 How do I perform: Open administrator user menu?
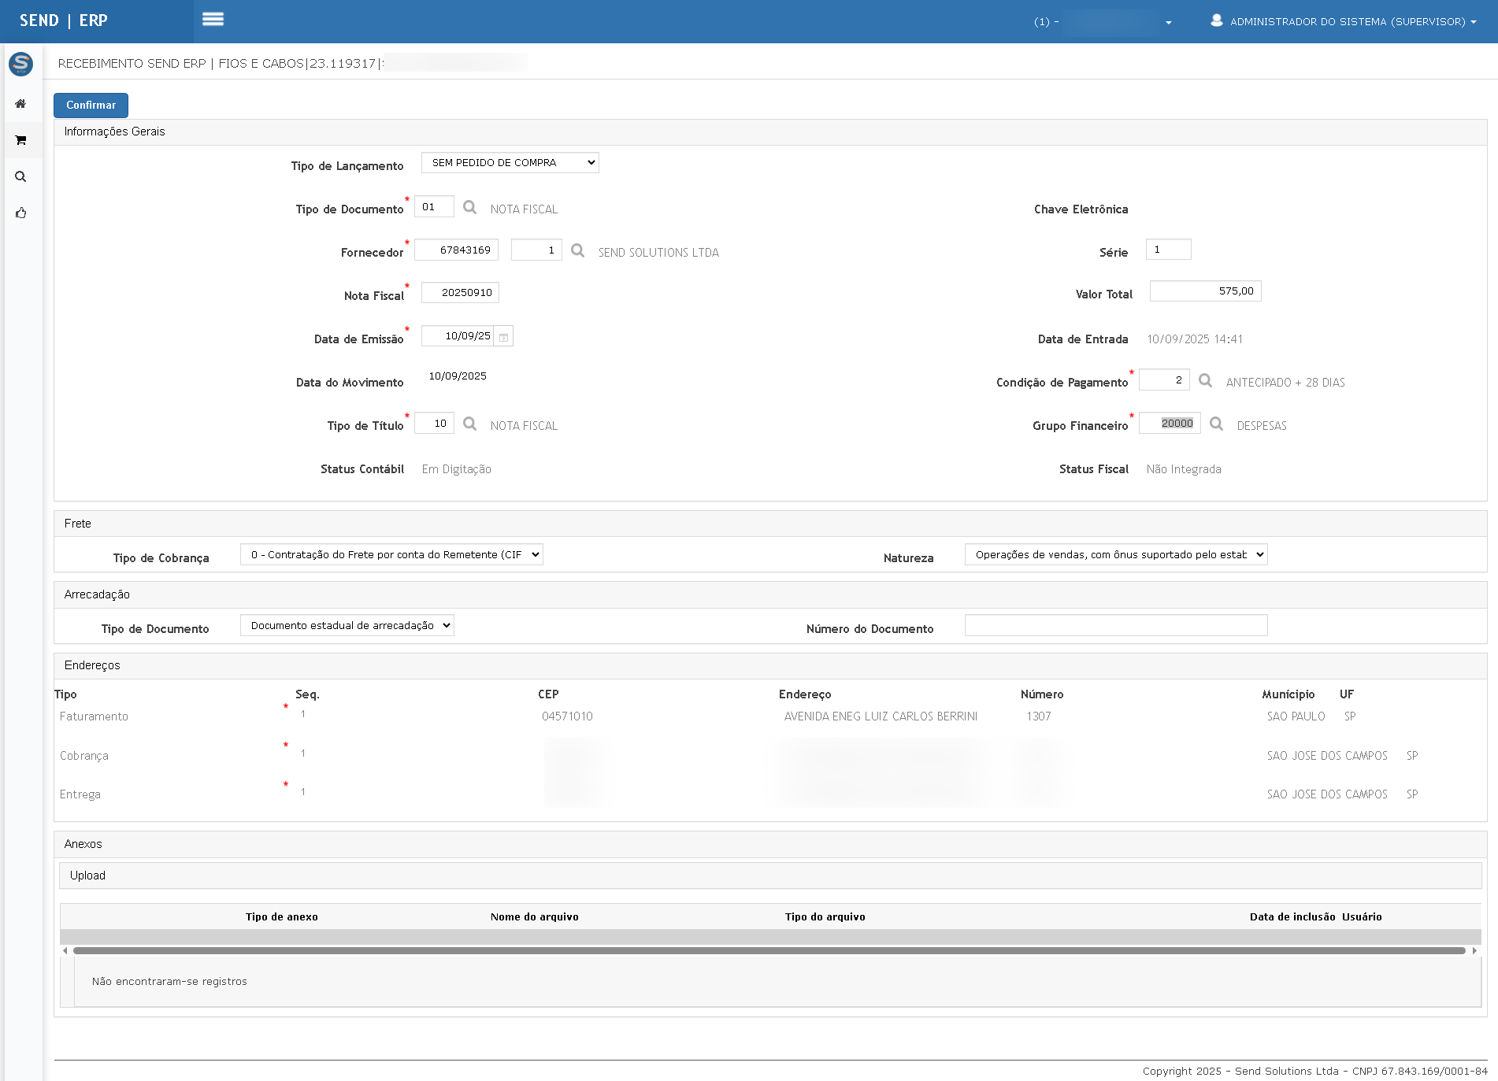click(1344, 21)
